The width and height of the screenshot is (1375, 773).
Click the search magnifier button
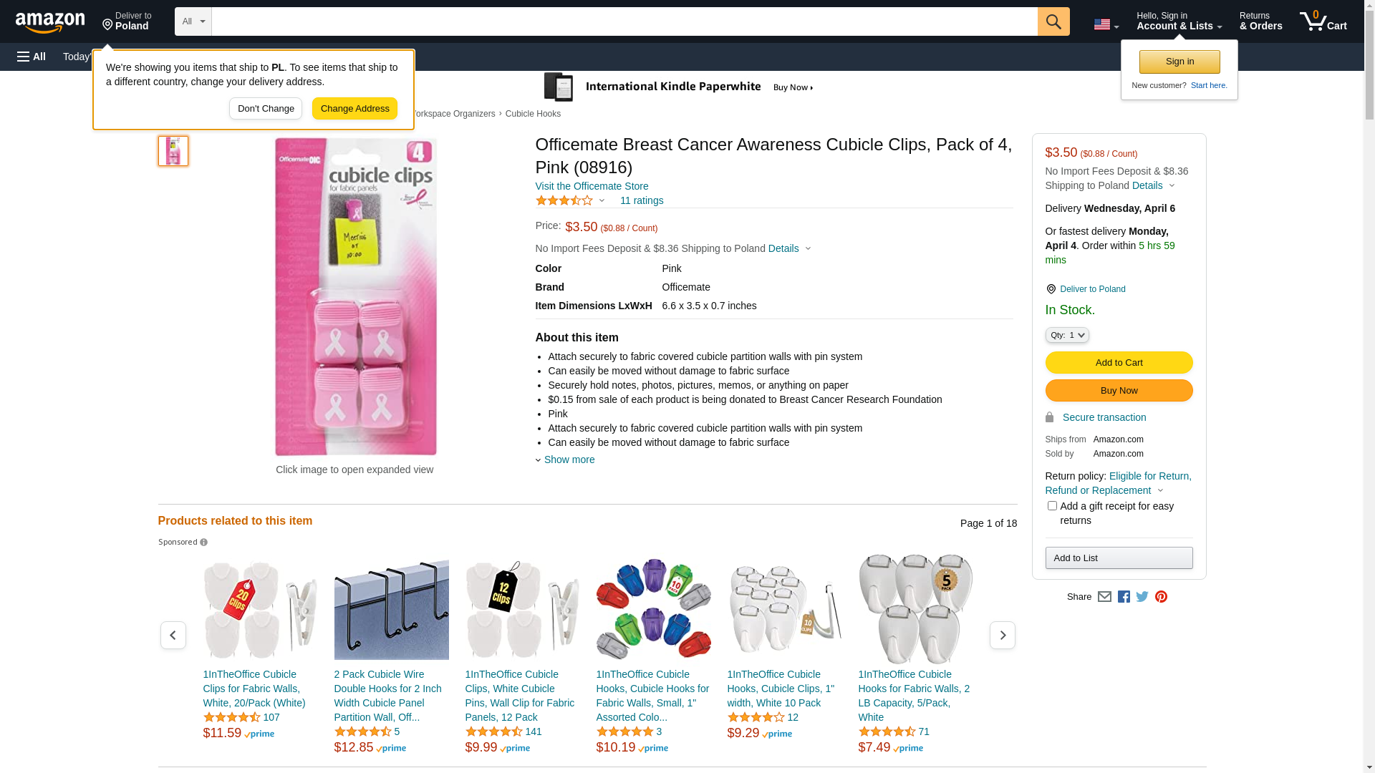pos(1053,21)
